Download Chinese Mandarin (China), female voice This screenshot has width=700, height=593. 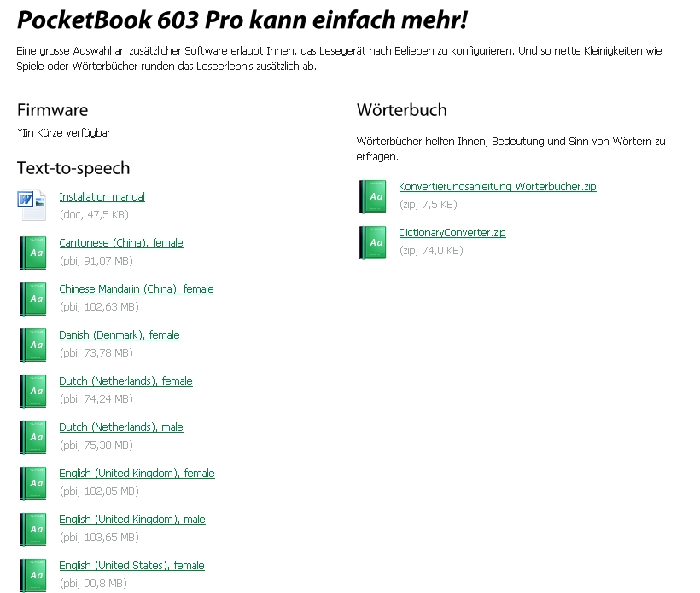(x=137, y=288)
